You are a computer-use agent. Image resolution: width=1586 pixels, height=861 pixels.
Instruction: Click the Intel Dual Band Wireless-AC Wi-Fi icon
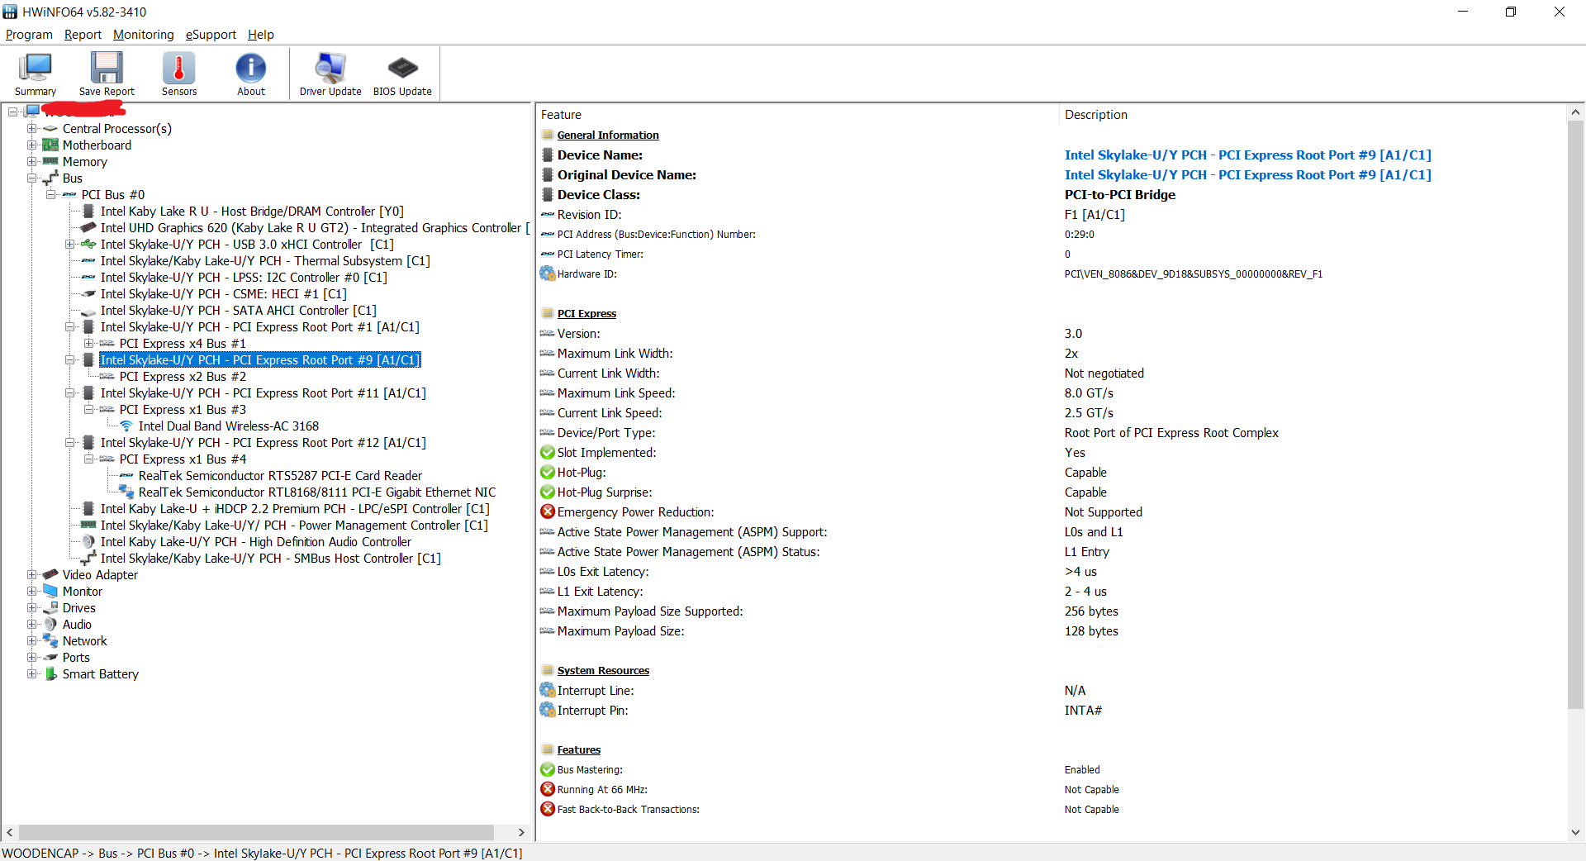(x=126, y=426)
